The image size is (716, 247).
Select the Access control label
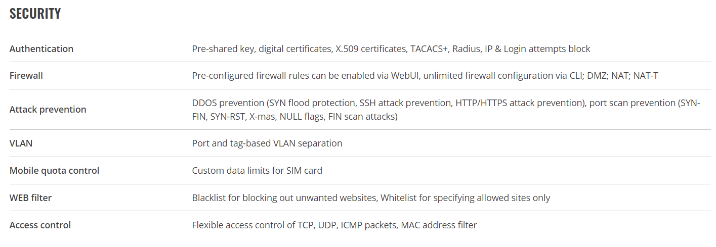40,225
